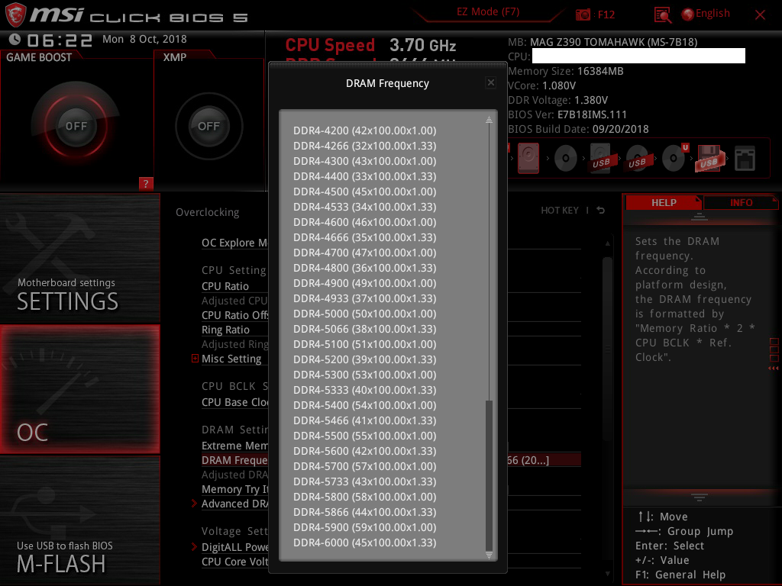The width and height of the screenshot is (782, 586).
Task: Open the M-FLASH BIOS flash section
Action: (79, 520)
